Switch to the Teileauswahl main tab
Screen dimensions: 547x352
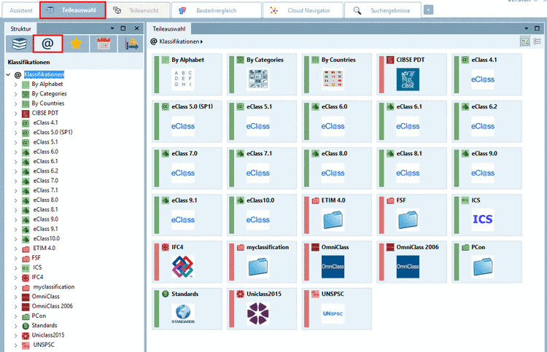72,10
